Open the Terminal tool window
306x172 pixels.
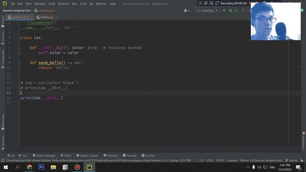click(130, 155)
